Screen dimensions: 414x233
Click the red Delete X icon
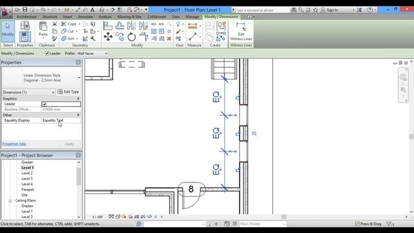pyautogui.click(x=169, y=39)
